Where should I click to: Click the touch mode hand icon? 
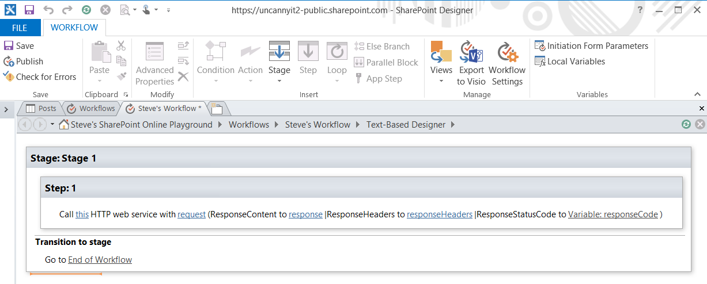(x=146, y=10)
